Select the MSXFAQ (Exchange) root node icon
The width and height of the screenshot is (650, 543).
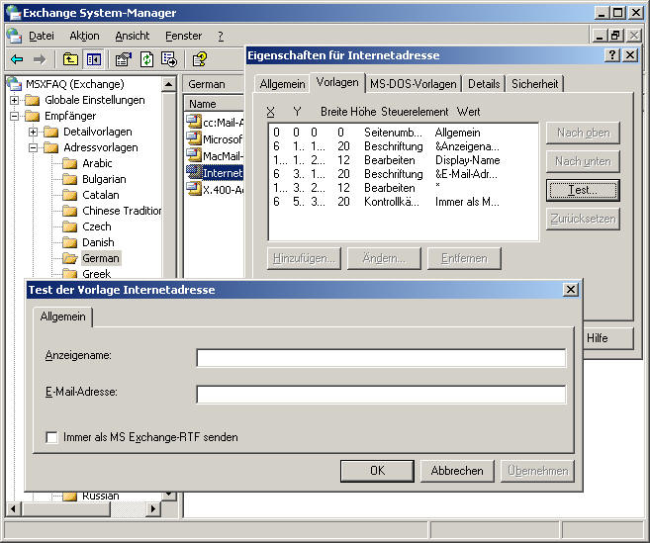pyautogui.click(x=14, y=84)
